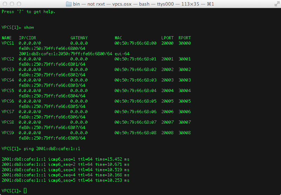Click the ping reply line with icmp6_seq=1

coord(65,159)
